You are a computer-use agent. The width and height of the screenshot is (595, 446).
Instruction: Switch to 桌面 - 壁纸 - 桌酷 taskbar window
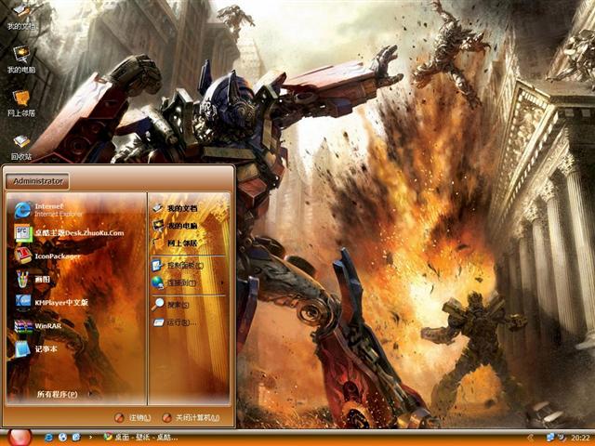[x=141, y=438]
